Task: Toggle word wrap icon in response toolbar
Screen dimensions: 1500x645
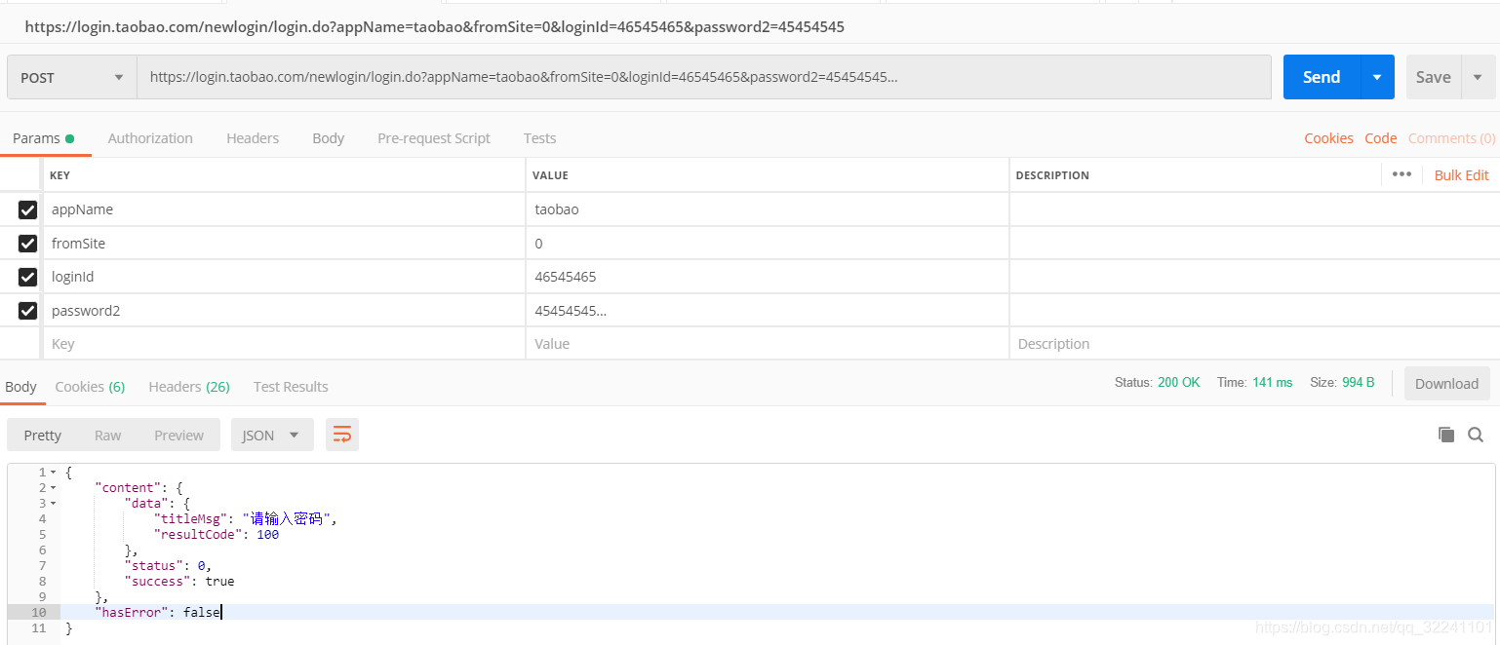Action: (342, 435)
